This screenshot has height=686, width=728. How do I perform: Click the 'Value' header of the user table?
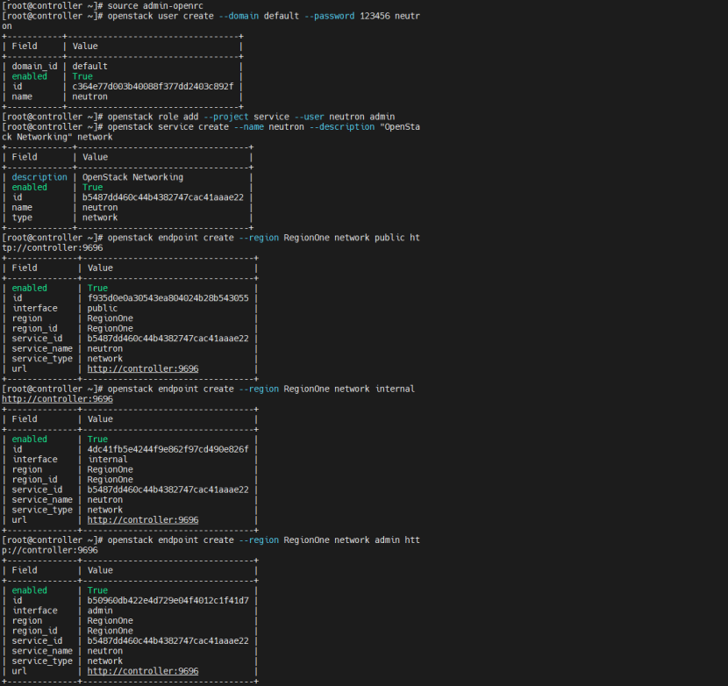click(85, 46)
